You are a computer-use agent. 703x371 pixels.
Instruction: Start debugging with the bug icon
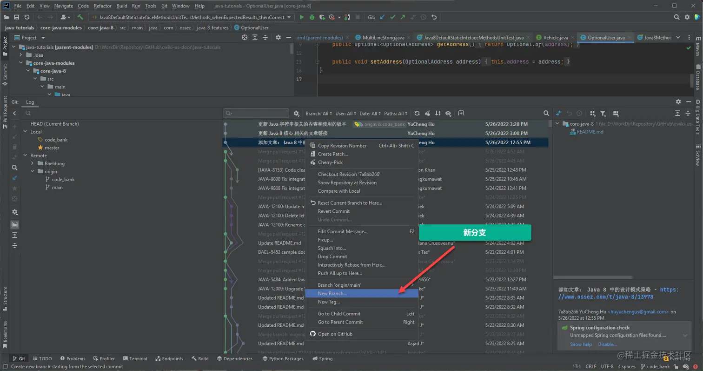click(312, 17)
